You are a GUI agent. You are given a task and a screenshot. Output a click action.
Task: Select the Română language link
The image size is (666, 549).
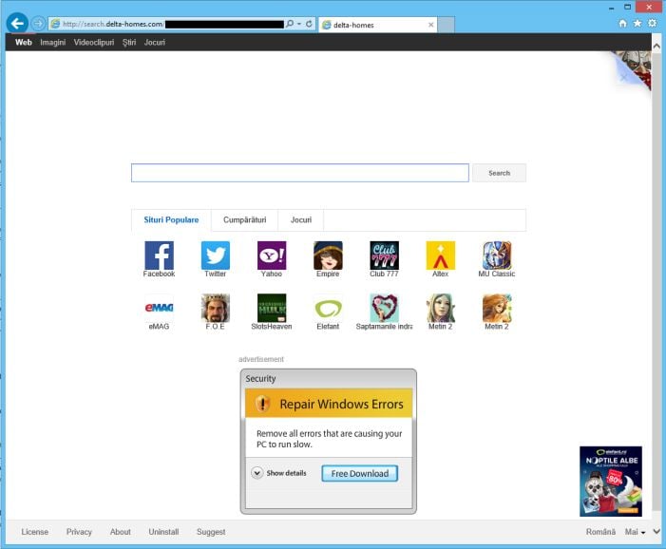click(600, 532)
